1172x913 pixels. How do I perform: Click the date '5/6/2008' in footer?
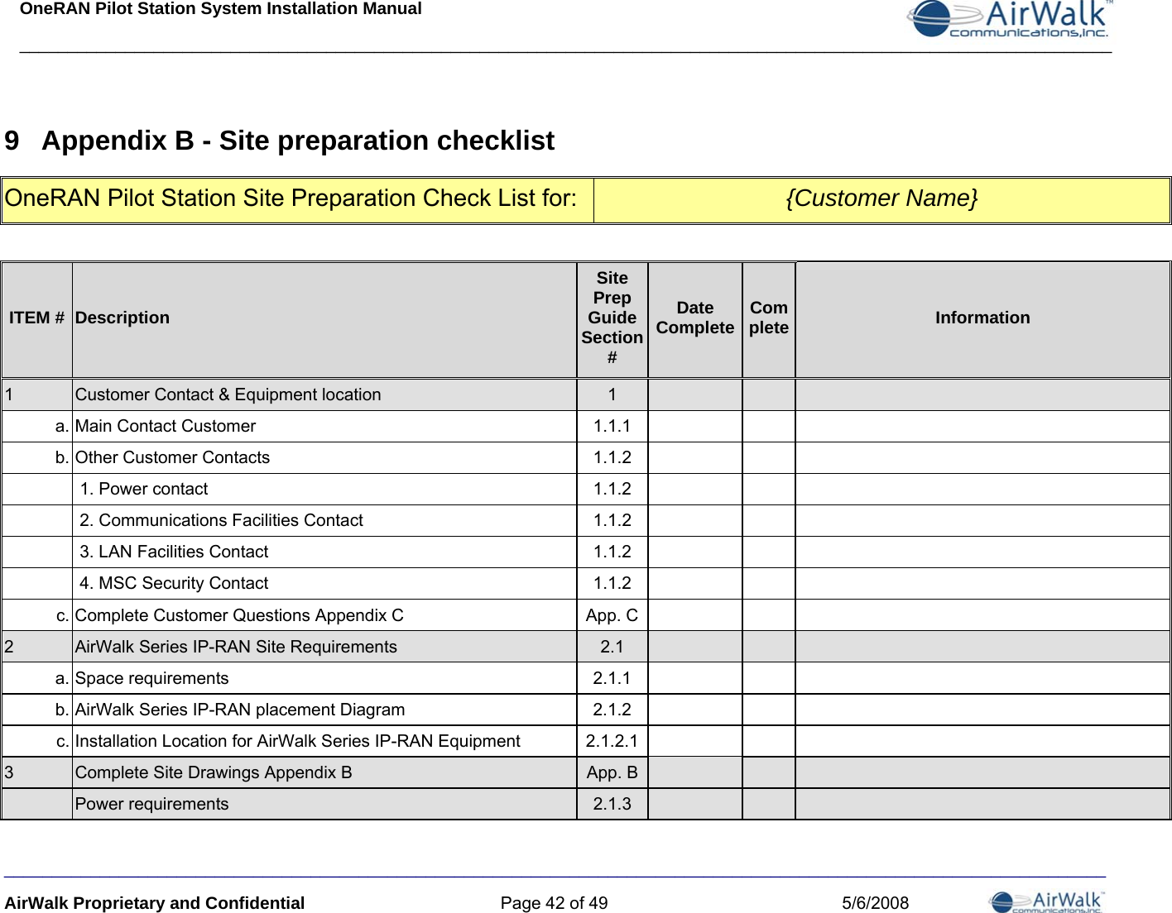[875, 903]
